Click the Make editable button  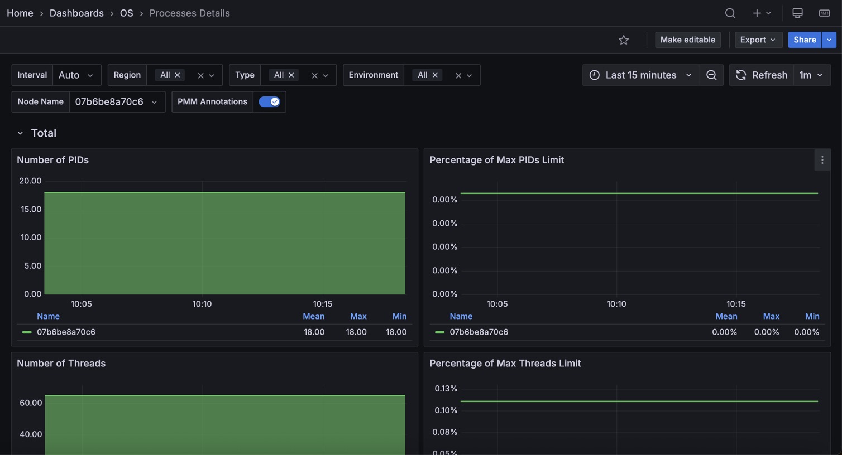tap(687, 40)
